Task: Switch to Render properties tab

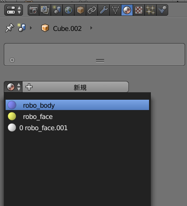Action: coord(33,10)
